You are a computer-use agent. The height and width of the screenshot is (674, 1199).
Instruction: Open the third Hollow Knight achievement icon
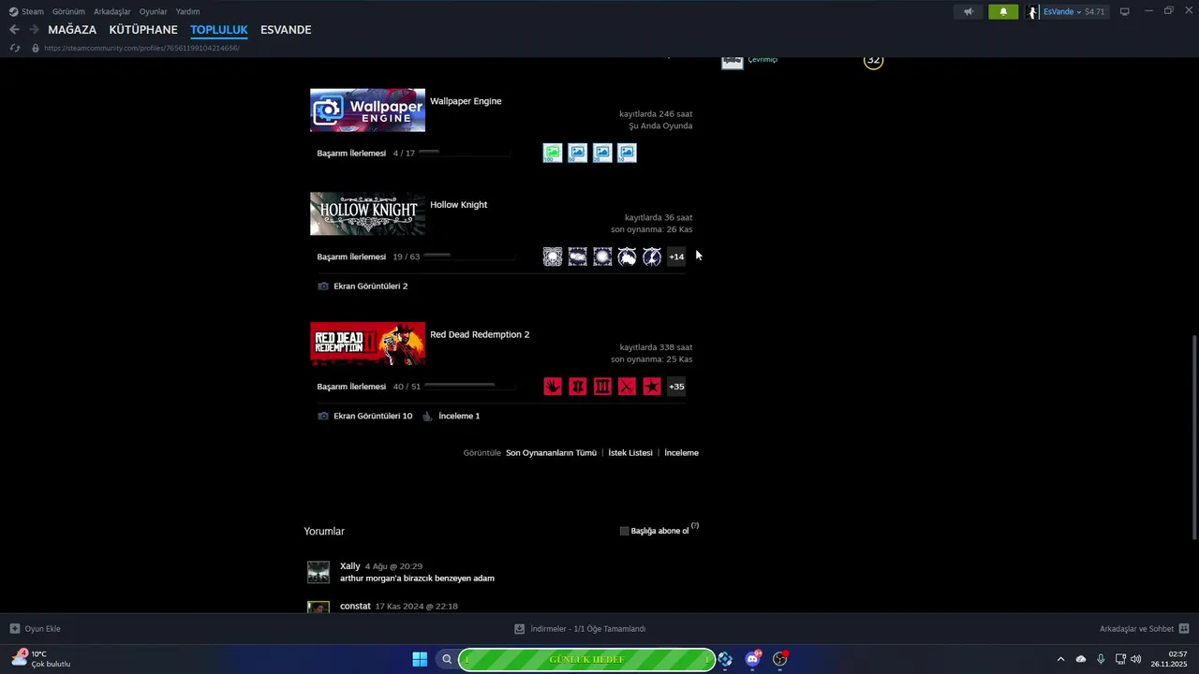602,256
